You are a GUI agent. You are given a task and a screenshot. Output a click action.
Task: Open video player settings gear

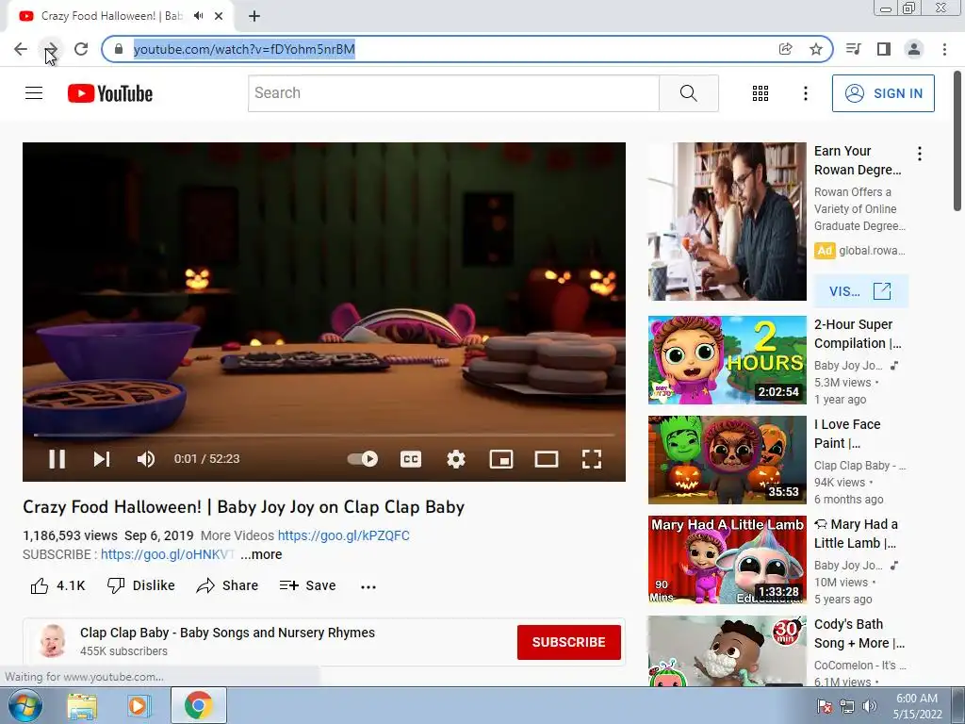(x=456, y=459)
